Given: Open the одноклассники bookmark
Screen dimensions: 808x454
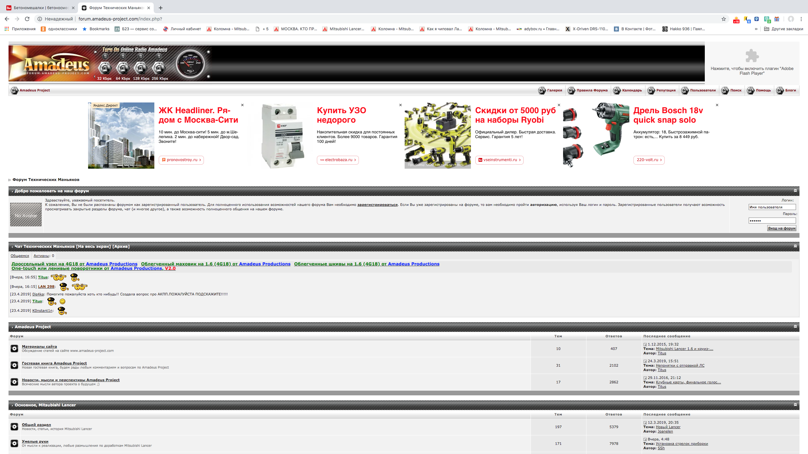Looking at the screenshot, I should (x=59, y=29).
